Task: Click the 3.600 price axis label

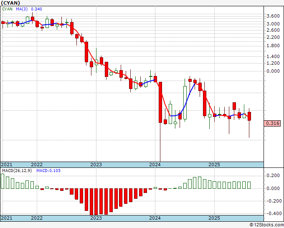Action: [x=273, y=16]
